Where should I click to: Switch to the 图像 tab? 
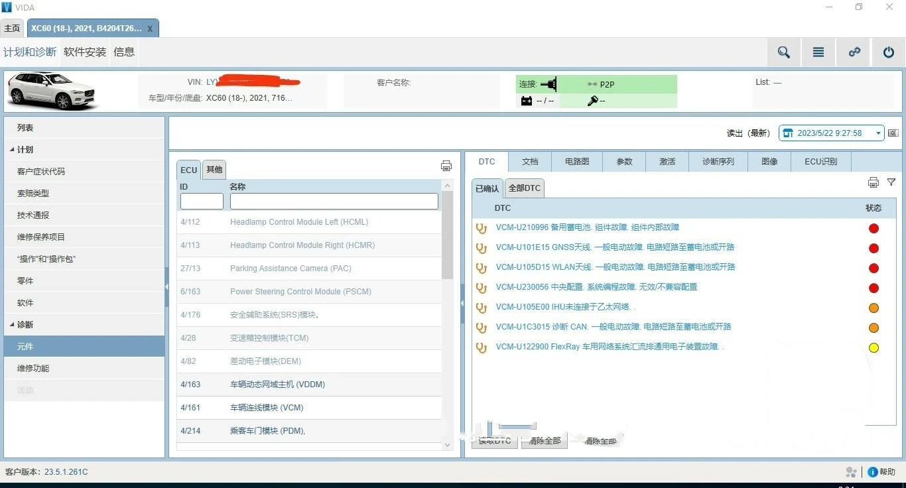[x=769, y=162]
